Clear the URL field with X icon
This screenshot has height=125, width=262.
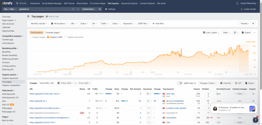tap(78, 9)
